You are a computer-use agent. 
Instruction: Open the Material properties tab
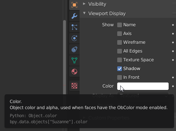(74, 72)
